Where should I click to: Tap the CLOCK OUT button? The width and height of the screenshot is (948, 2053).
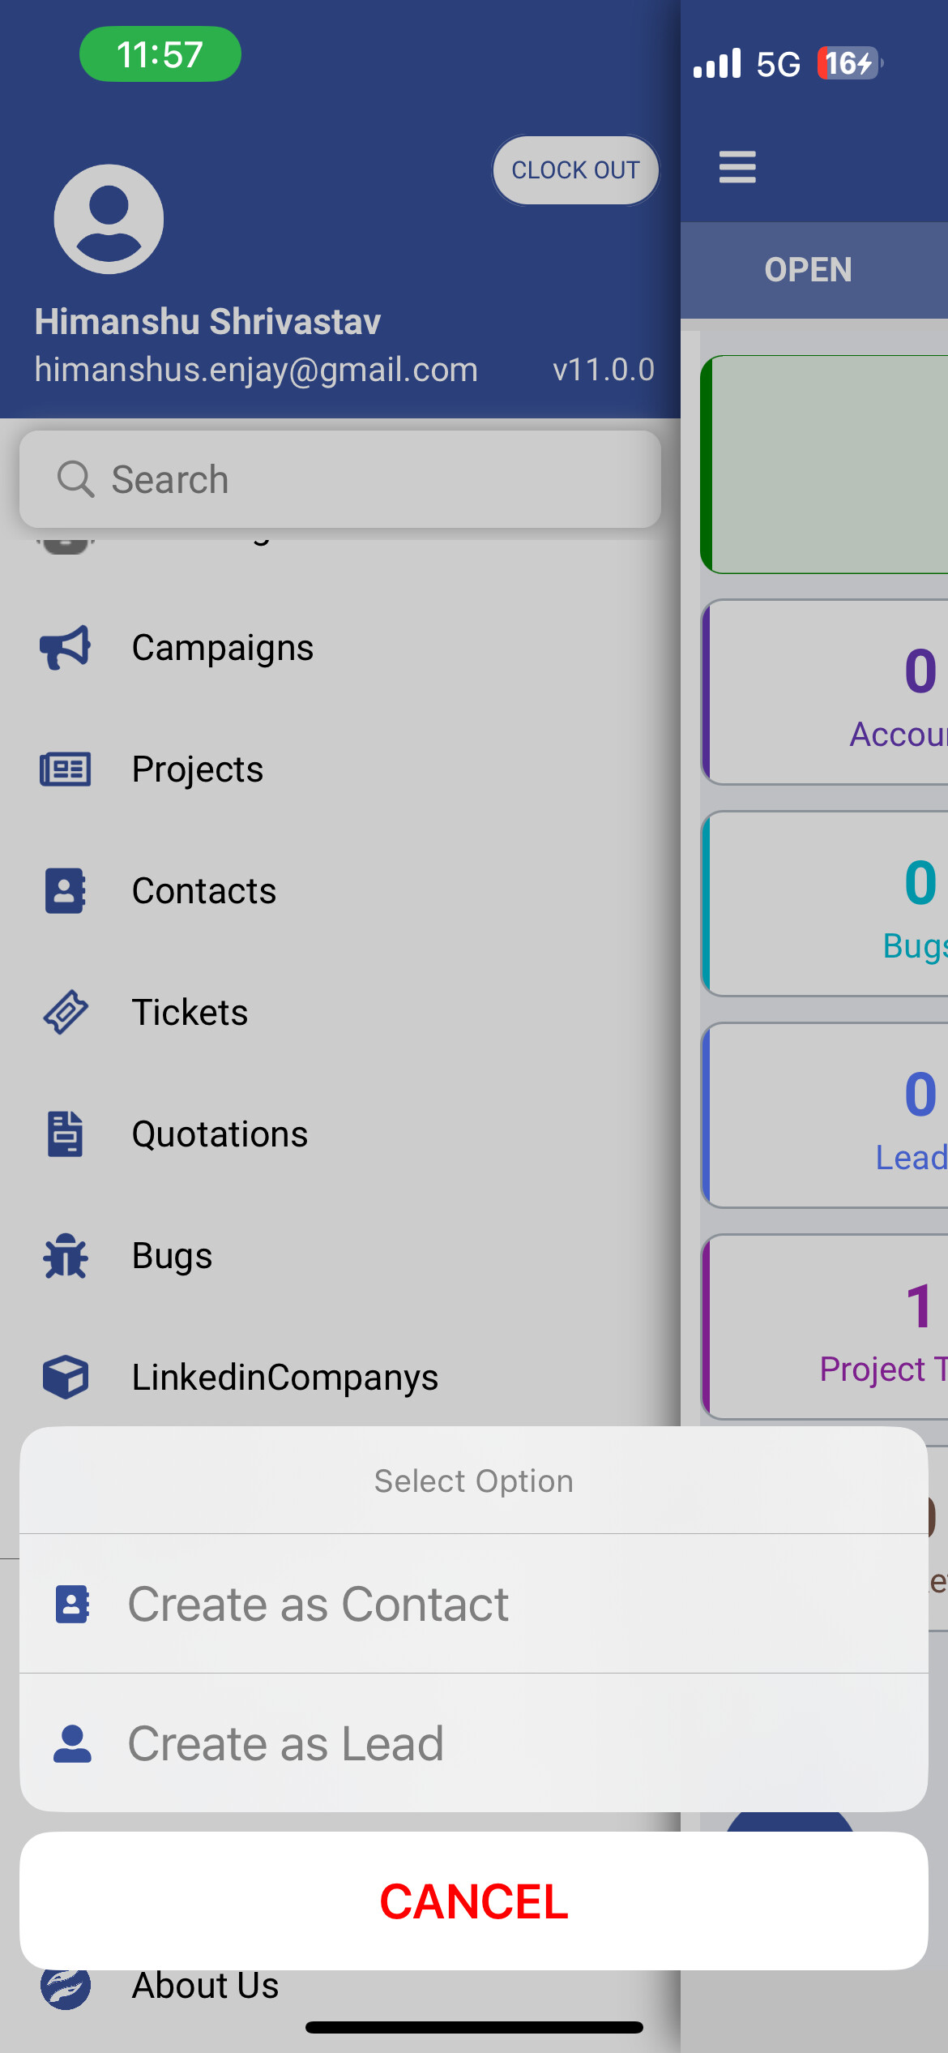tap(575, 170)
